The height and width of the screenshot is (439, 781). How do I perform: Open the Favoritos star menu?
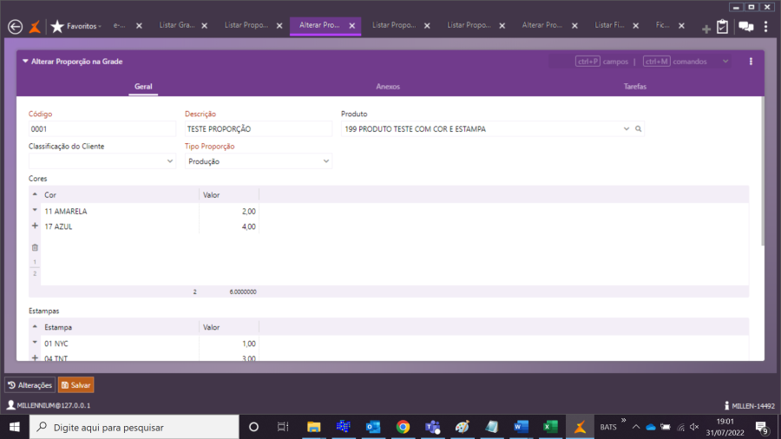[x=75, y=26]
